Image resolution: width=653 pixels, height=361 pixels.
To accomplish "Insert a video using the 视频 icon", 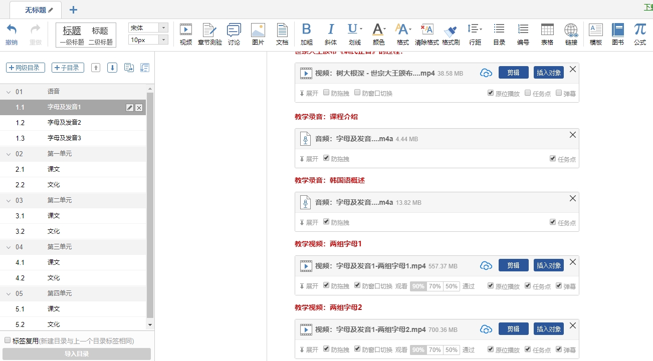I will [x=186, y=34].
